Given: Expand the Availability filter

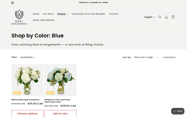Looking at the screenshot, I should 28,57.
